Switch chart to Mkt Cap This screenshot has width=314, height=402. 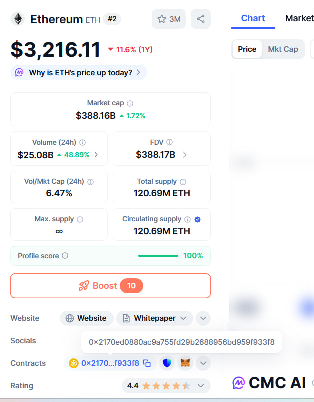(283, 49)
